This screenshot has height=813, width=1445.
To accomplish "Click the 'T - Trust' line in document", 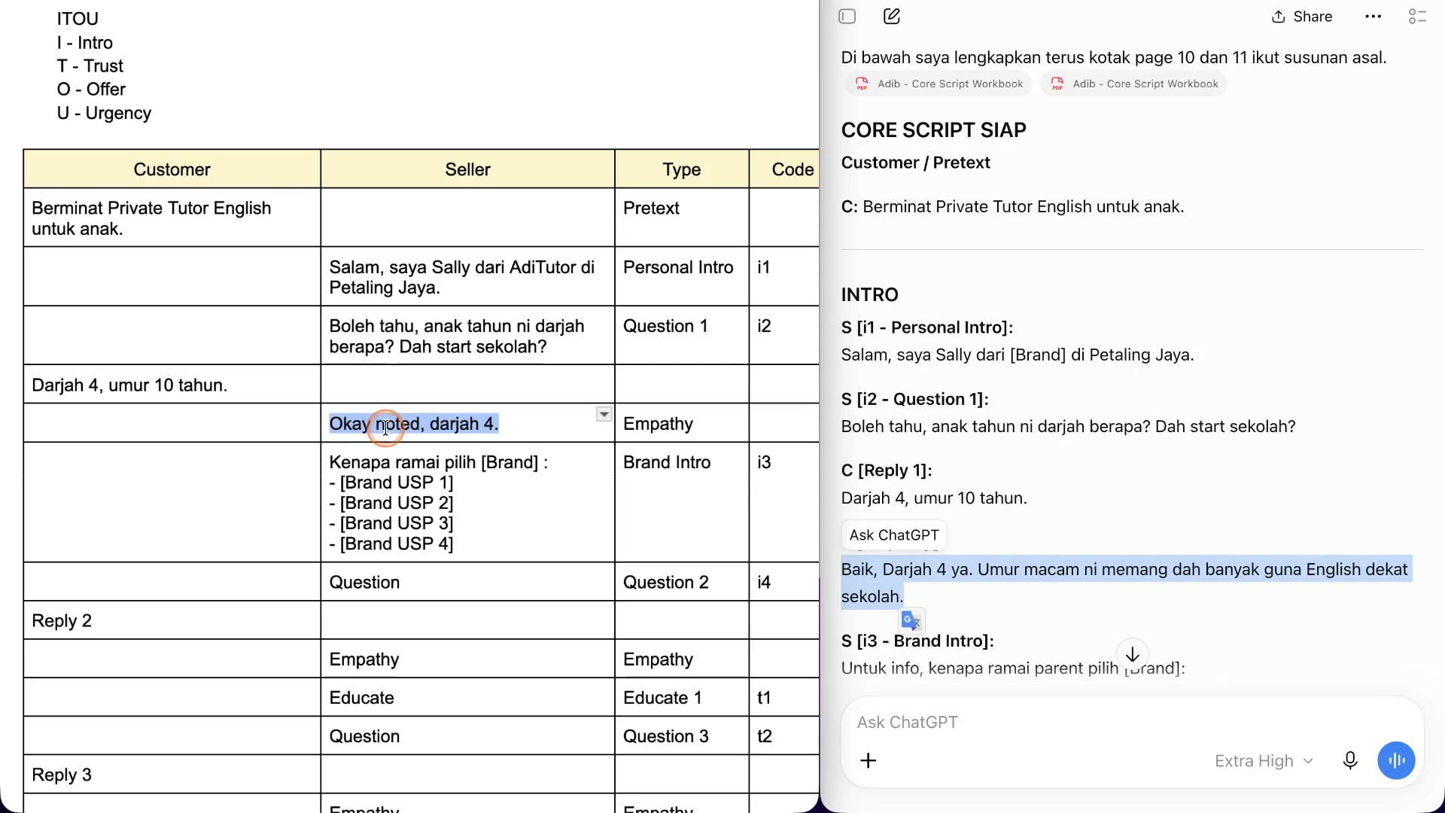I will [90, 66].
